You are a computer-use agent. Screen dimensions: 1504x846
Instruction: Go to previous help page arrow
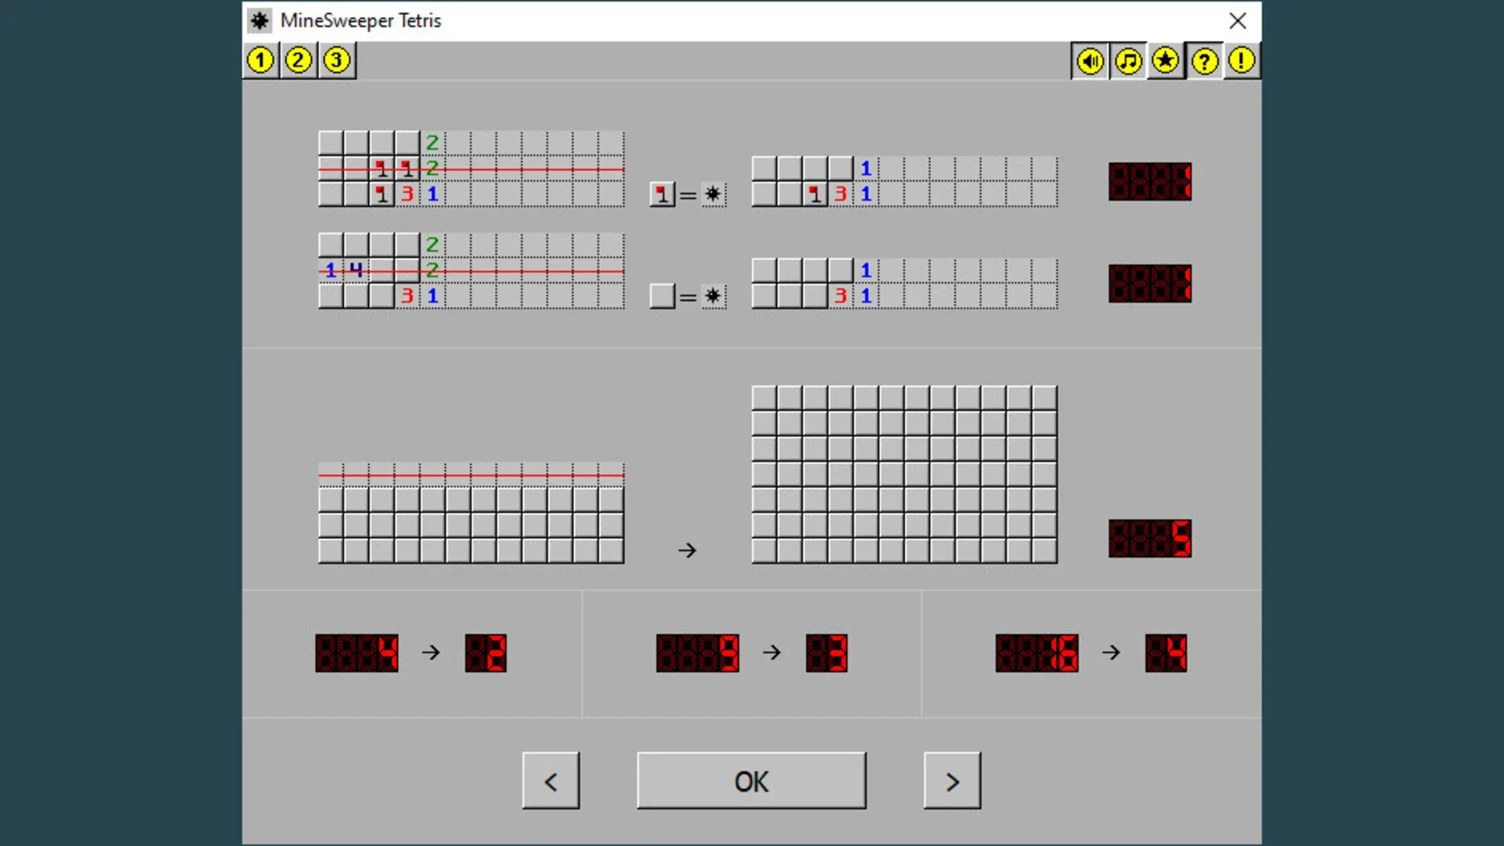click(551, 781)
